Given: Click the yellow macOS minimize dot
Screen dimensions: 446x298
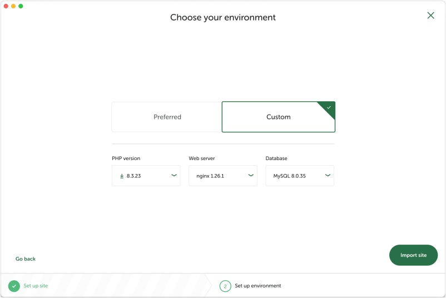Looking at the screenshot, I should pos(13,6).
